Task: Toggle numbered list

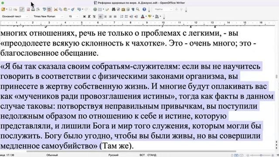Action: [122, 17]
